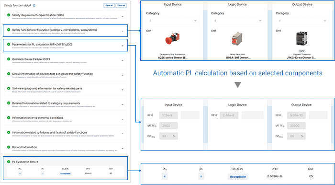Expand the Common Cause Failure (CCF) chevron
This screenshot has width=335, height=185.
[123, 60]
